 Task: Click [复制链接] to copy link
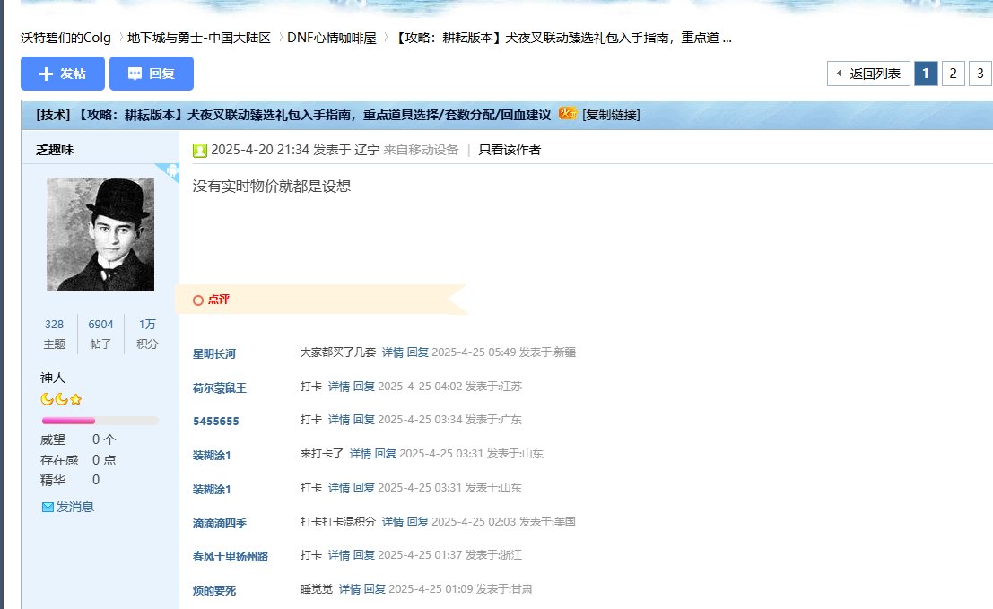click(611, 115)
